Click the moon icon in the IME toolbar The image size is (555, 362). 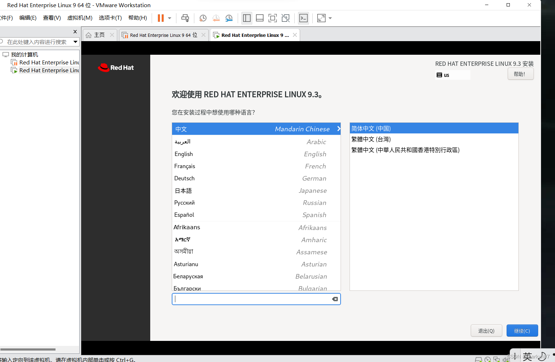tap(542, 356)
